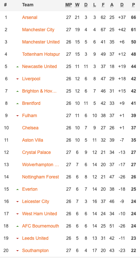The image size is (140, 258).
Task: Click the red down arrow beside Southampton
Action: click(17, 251)
